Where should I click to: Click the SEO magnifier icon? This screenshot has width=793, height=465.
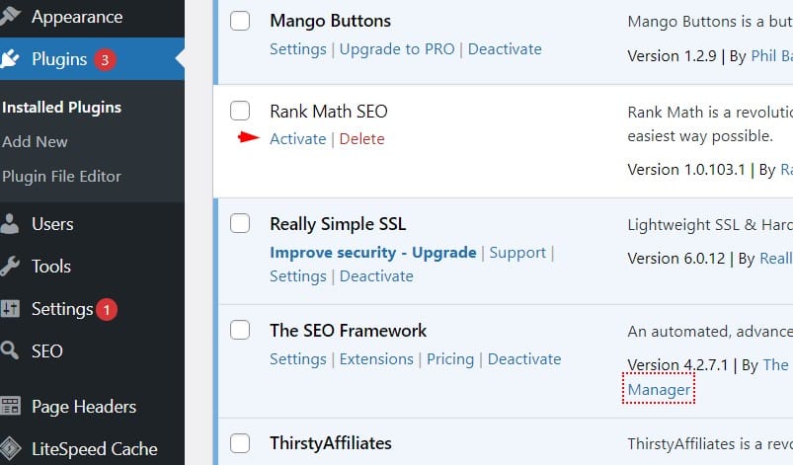coord(10,350)
